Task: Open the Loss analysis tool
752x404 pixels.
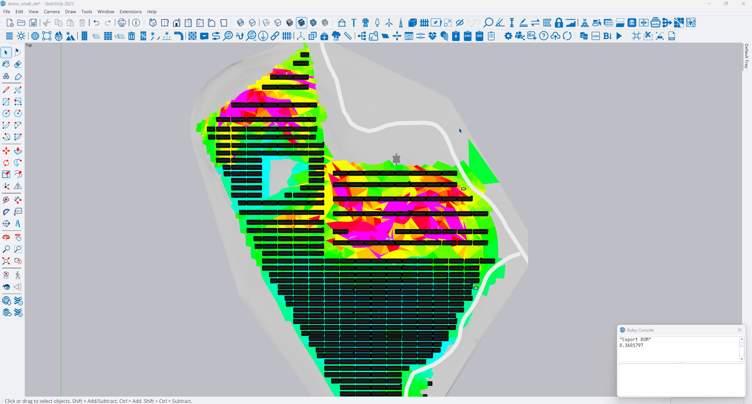Action: click(595, 36)
